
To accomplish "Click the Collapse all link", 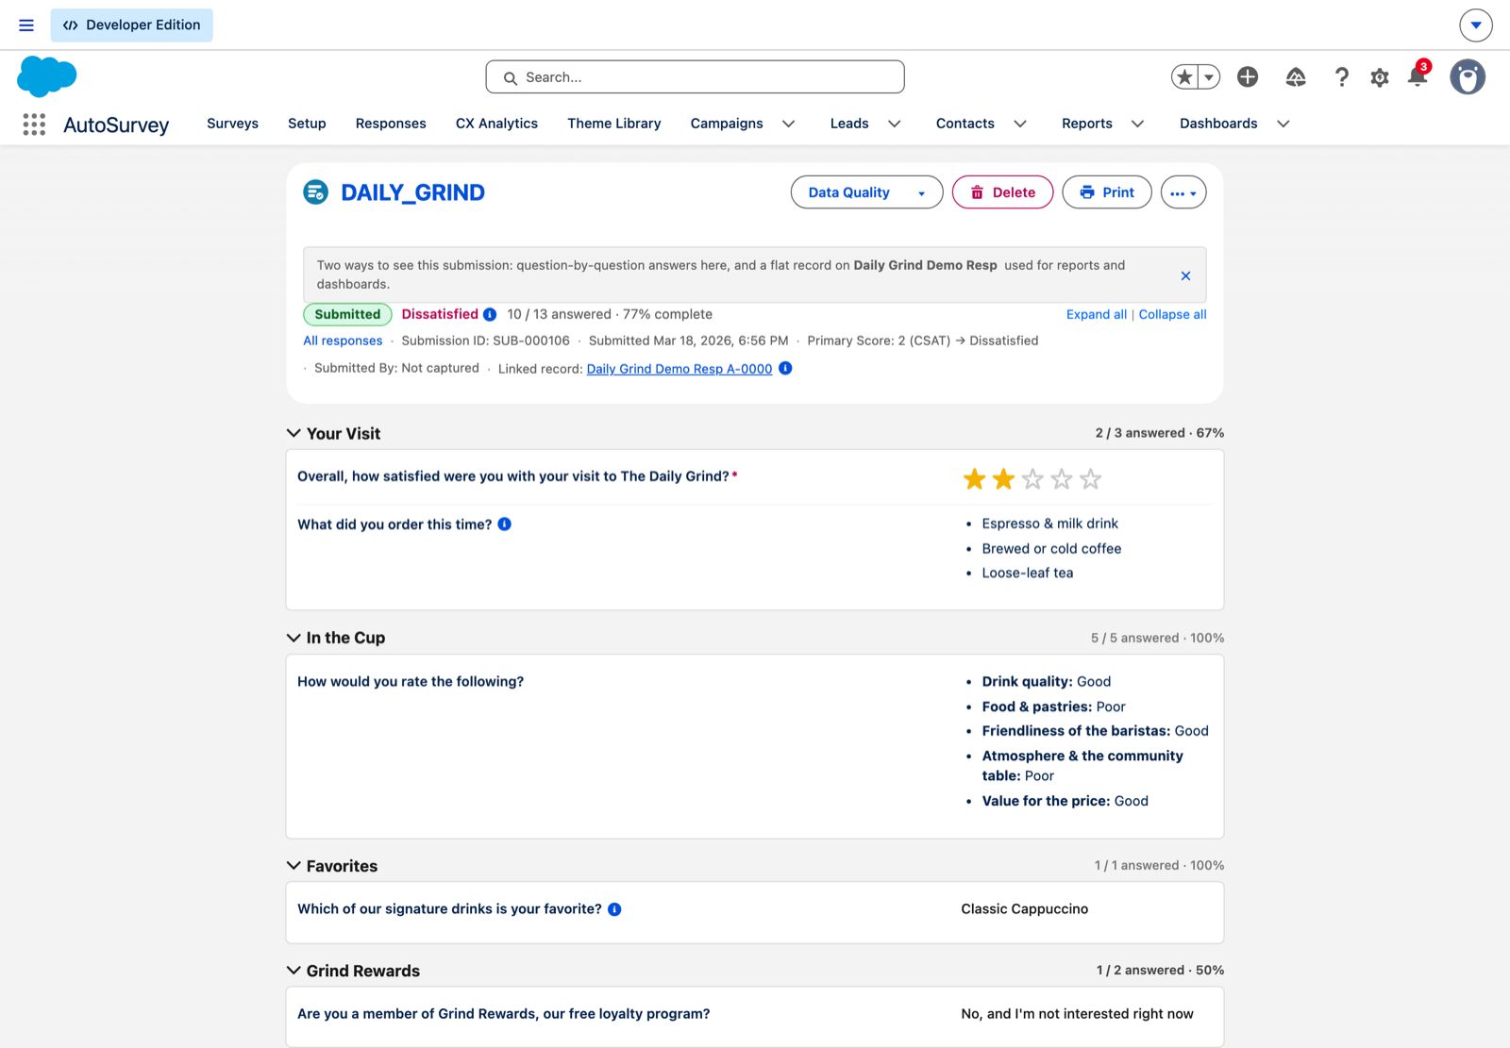I will [x=1172, y=314].
